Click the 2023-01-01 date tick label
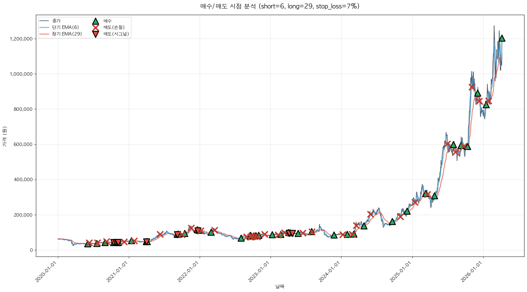This screenshot has height=292, width=527. [x=259, y=272]
